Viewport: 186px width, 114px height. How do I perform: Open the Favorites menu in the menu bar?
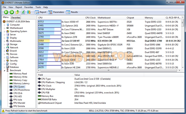tap(29, 7)
